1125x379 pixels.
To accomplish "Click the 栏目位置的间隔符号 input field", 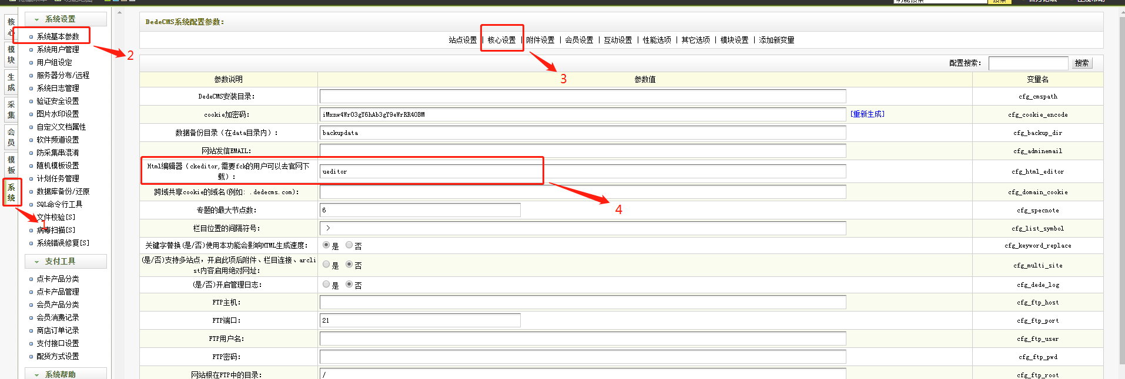I will pyautogui.click(x=582, y=228).
